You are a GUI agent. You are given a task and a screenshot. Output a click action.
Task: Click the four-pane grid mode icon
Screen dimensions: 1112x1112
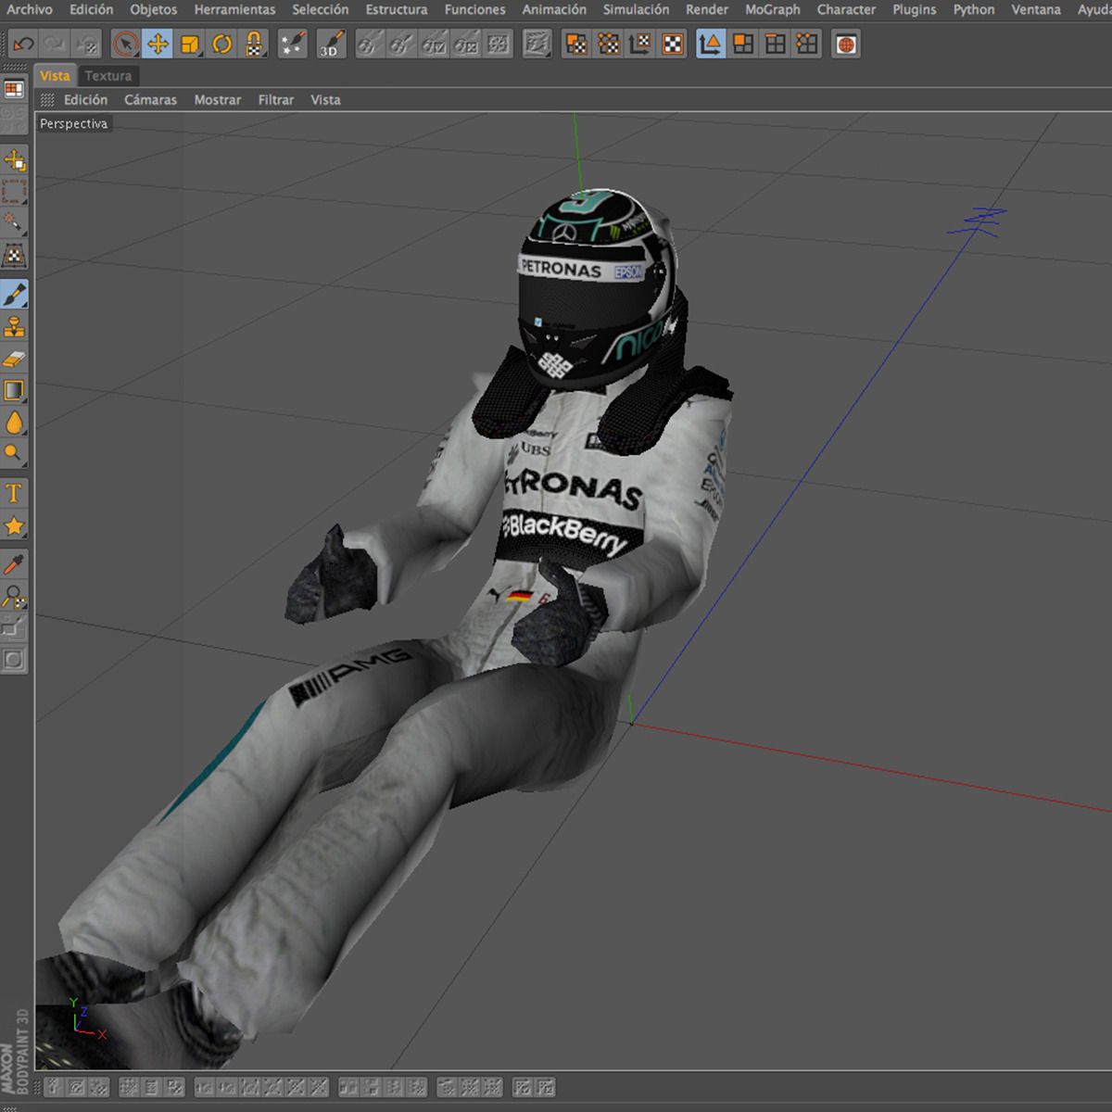coord(775,44)
